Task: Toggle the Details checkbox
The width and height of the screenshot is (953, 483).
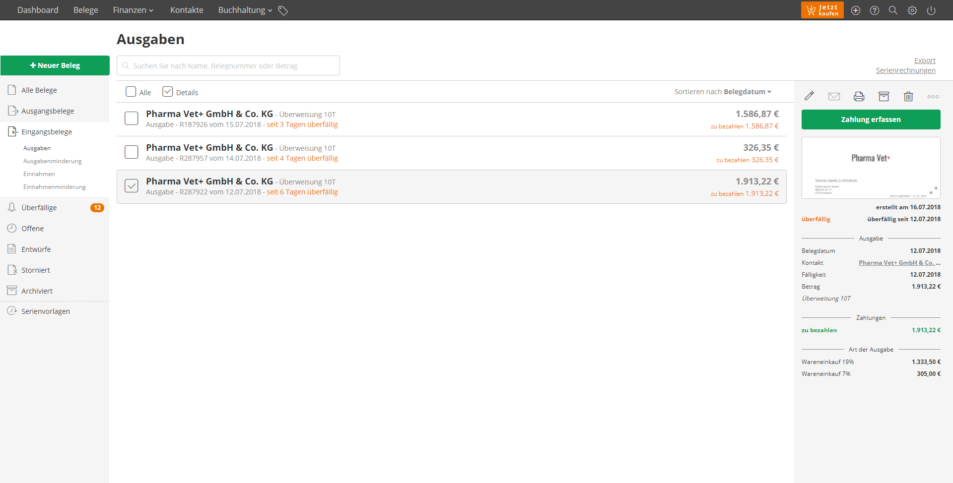Action: 168,92
